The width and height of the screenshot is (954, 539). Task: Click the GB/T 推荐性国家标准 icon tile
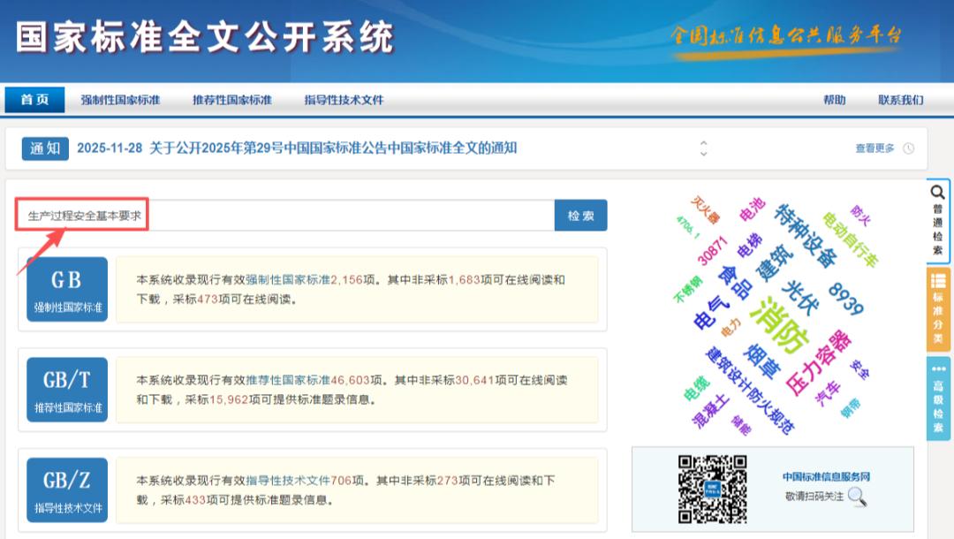pos(67,389)
